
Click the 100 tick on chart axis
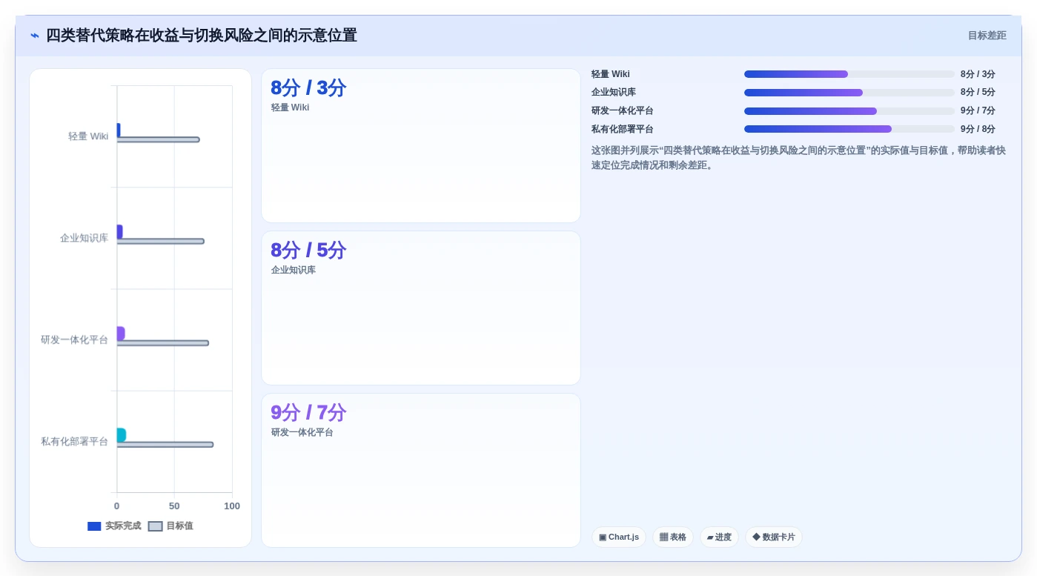(232, 506)
